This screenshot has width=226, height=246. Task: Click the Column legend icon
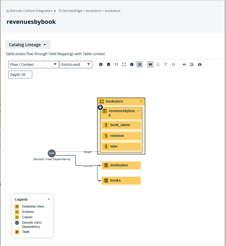[17, 217]
